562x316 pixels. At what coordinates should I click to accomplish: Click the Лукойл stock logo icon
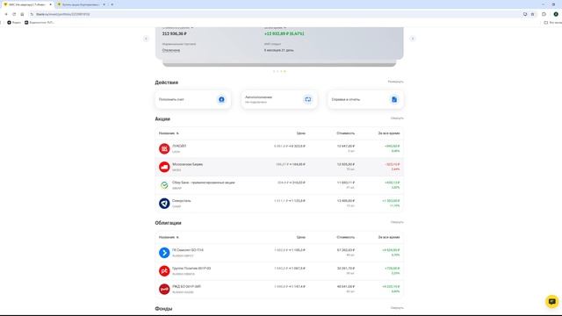click(x=164, y=148)
